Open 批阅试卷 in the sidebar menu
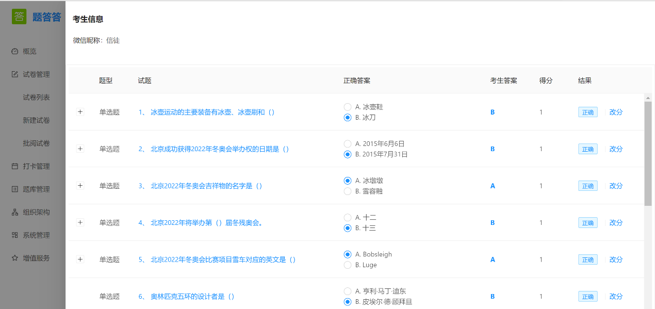 [36, 143]
